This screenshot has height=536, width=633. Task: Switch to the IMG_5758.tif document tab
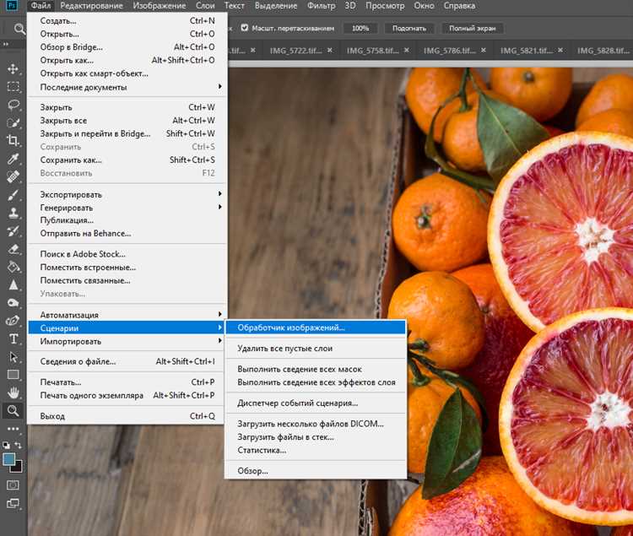[372, 50]
